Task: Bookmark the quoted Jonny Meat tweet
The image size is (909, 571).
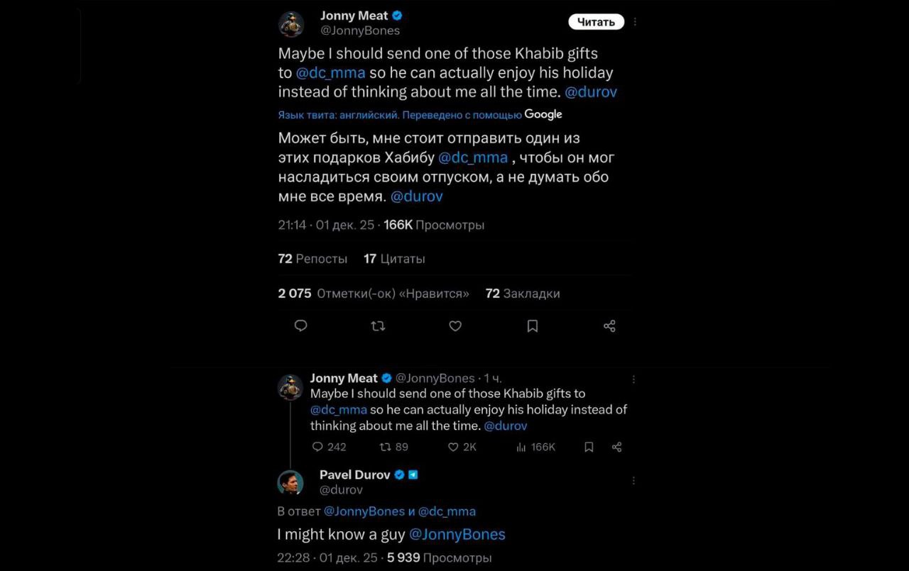Action: click(x=589, y=447)
